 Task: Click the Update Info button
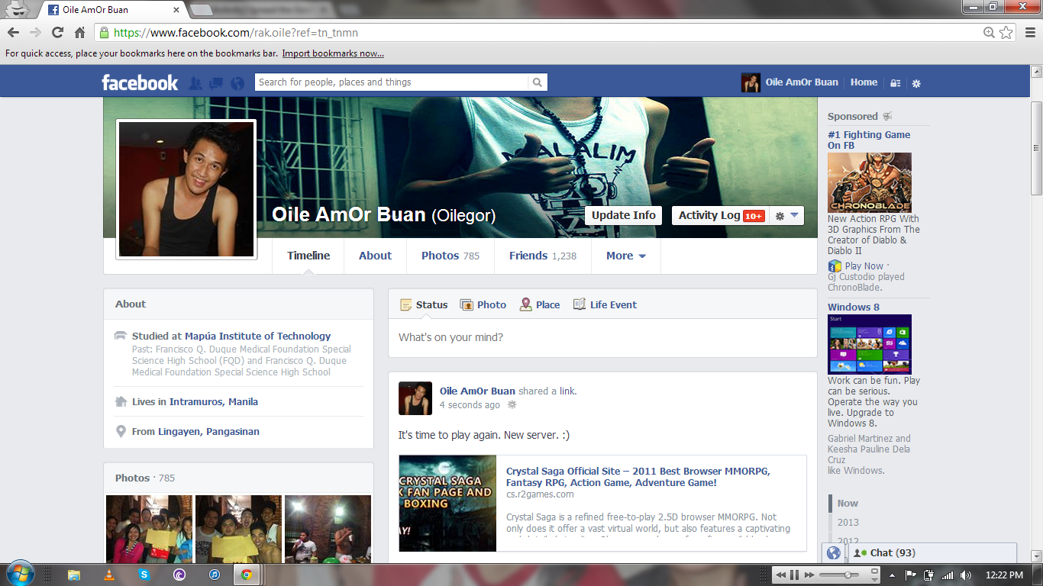623,215
